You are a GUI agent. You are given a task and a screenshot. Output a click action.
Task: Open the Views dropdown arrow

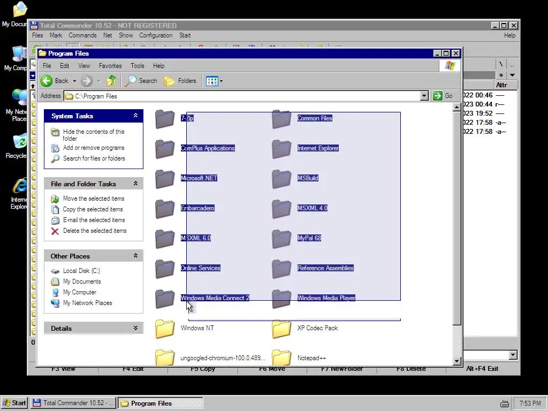pos(221,81)
